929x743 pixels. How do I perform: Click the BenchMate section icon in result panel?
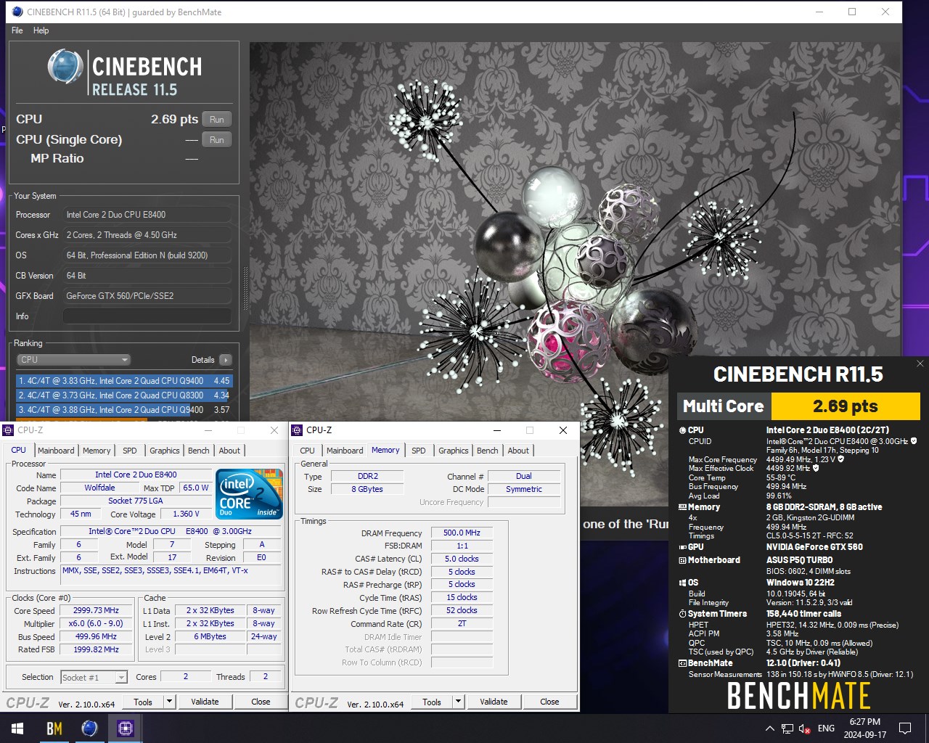[x=682, y=663]
